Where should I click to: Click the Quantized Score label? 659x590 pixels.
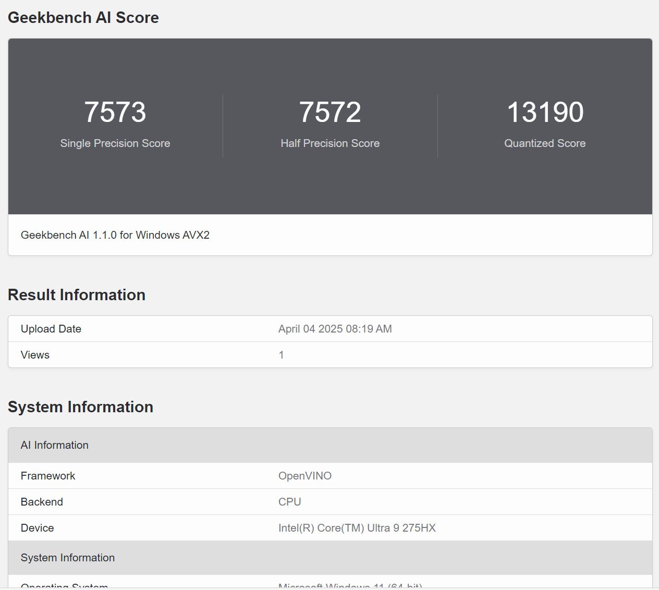[545, 143]
